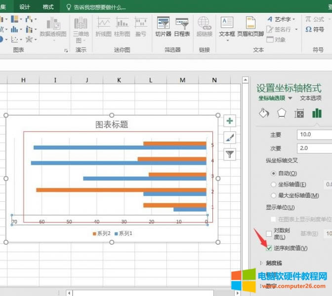Uncheck the reverse order values (逆序刻度值) checkbox
The width and height of the screenshot is (332, 296).
269,248
